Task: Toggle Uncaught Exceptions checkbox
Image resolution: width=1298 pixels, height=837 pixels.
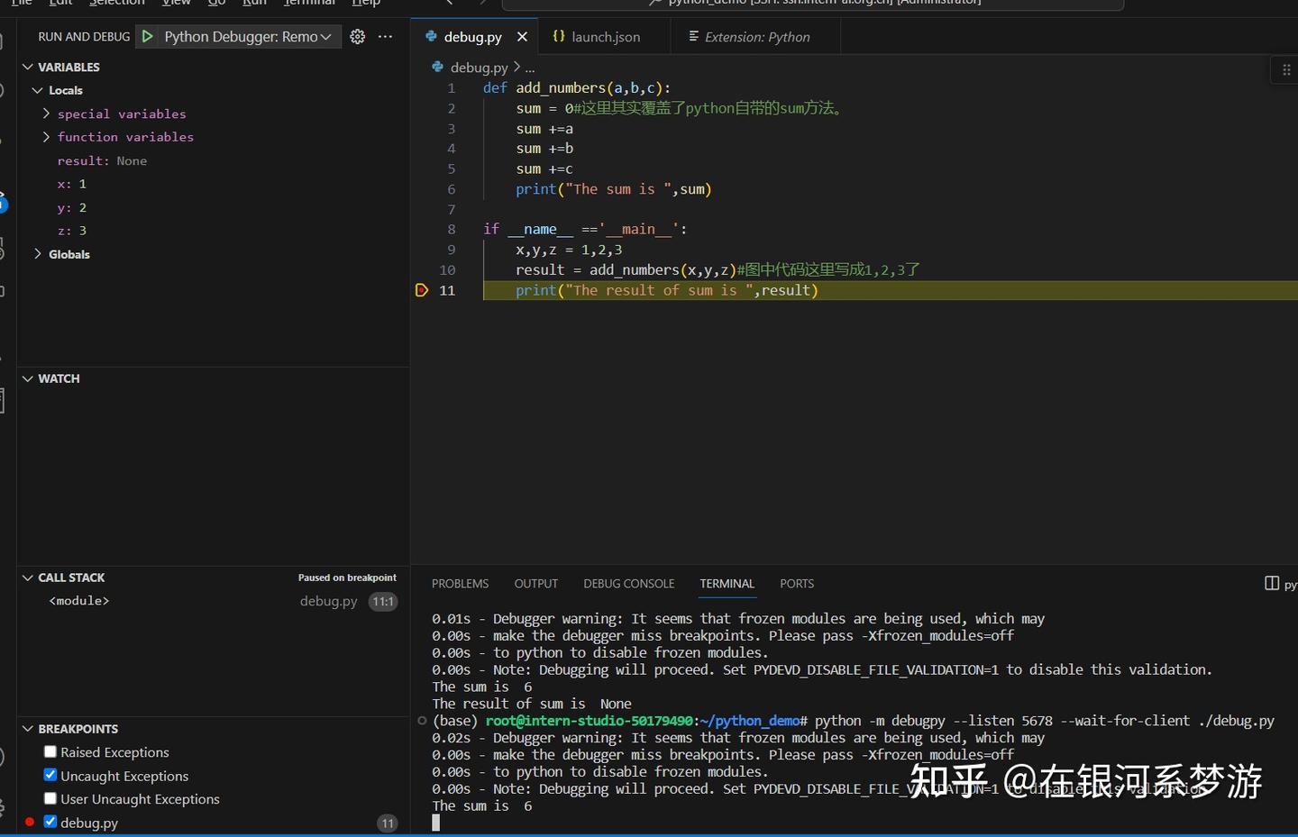Action: 50,775
